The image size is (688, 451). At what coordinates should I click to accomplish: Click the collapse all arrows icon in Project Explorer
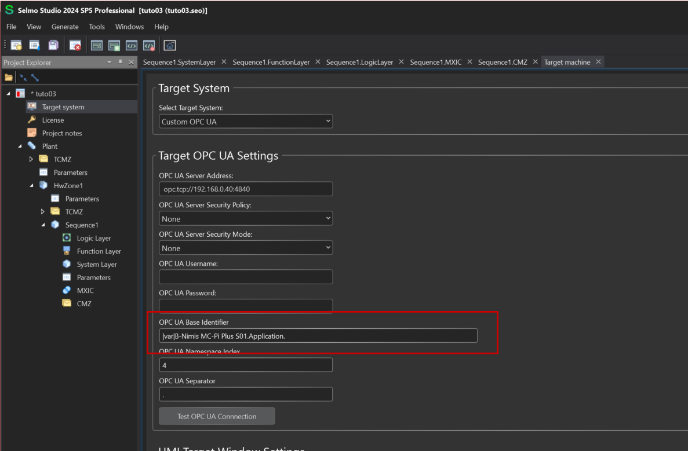coord(23,78)
